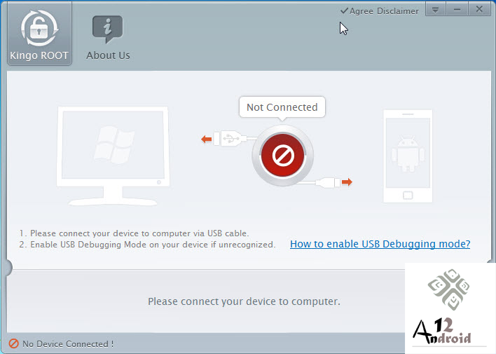Click the orange left-pointing arrow near USB plug
The image size is (496, 354).
pos(207,139)
